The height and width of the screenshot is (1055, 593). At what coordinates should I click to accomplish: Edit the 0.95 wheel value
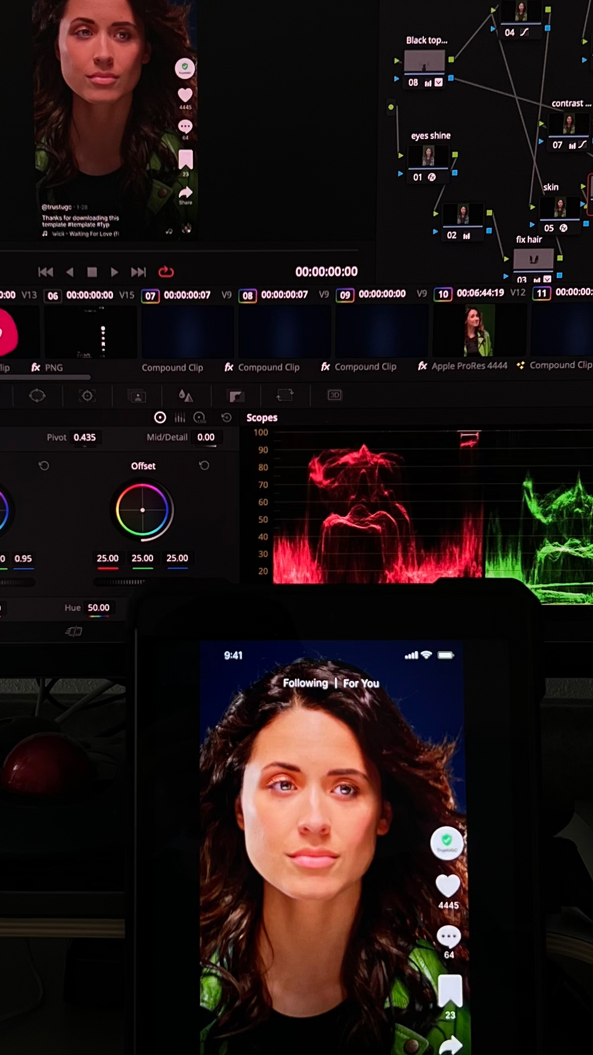[x=23, y=559]
